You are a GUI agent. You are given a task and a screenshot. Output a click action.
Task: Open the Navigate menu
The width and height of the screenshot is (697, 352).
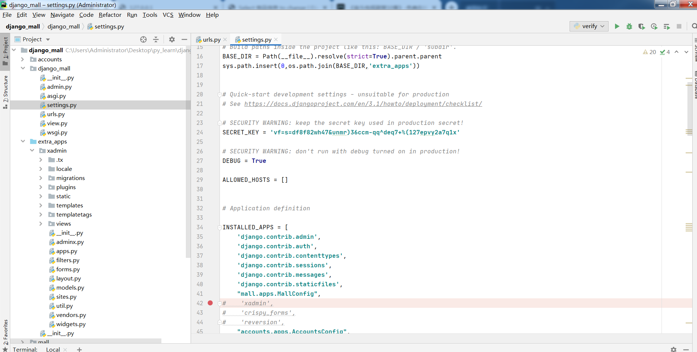pyautogui.click(x=62, y=15)
